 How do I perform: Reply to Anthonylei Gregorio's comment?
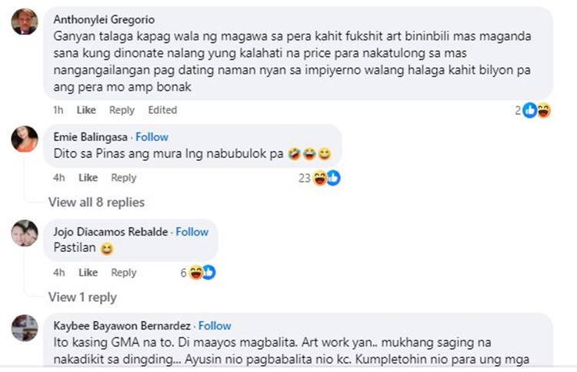click(x=122, y=110)
